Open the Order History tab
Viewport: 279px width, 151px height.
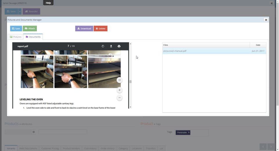pyautogui.click(x=108, y=148)
